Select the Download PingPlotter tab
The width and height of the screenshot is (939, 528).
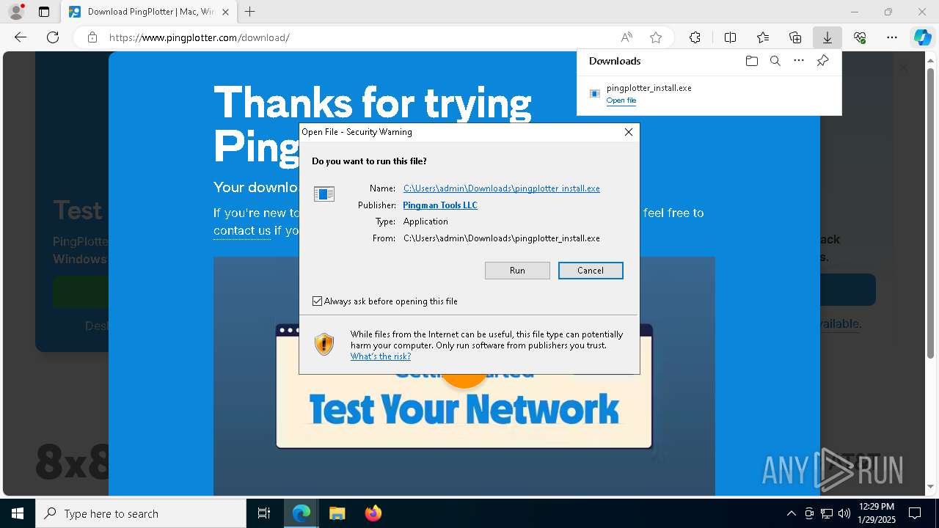tap(147, 12)
